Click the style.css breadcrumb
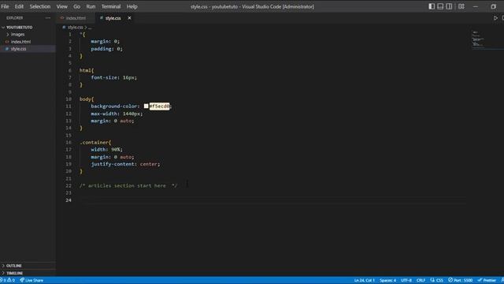The height and width of the screenshot is (284, 504). 75,28
